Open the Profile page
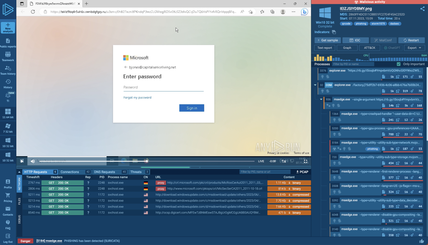 [8, 184]
